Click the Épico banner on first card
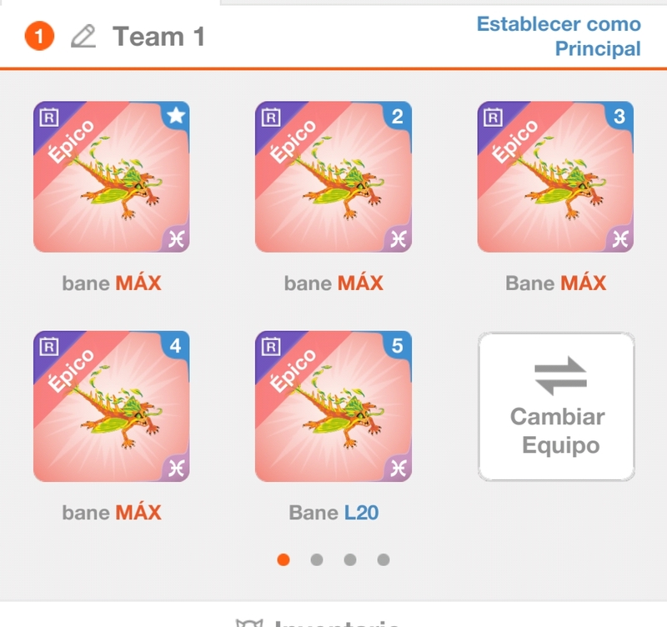Viewport: 667px width, 627px height. (x=71, y=141)
